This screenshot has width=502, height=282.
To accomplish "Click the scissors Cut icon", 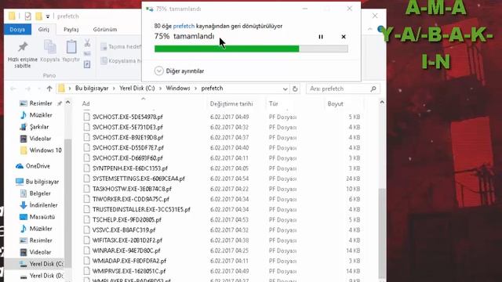I will coord(87,43).
